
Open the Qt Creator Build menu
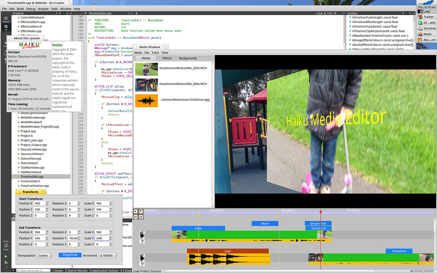[x=20, y=9]
